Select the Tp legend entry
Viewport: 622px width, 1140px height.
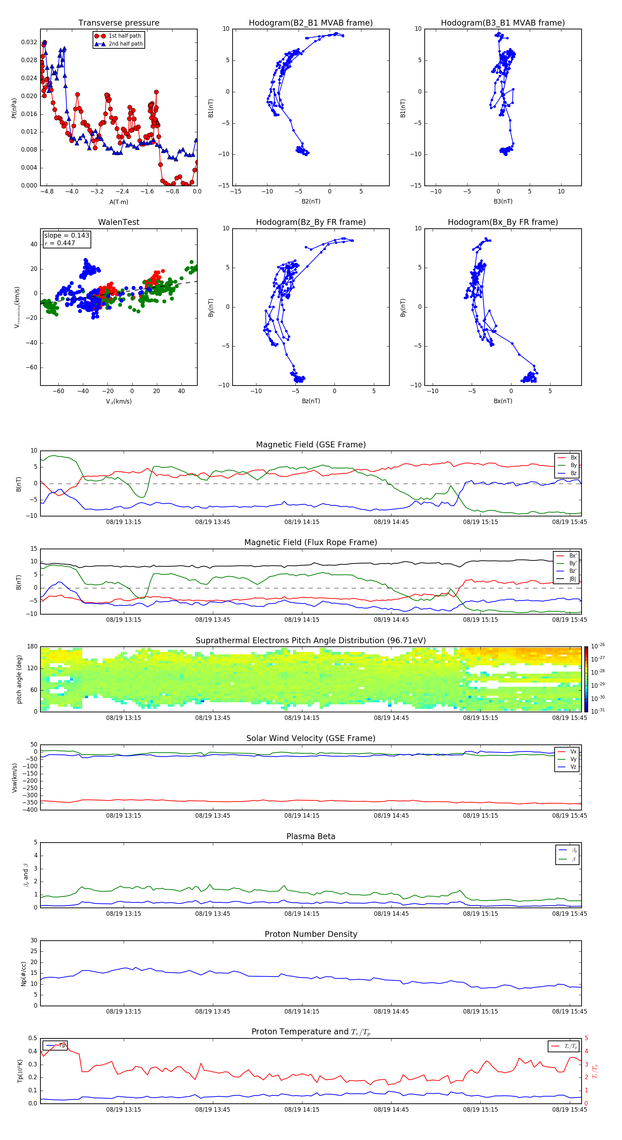coord(55,1045)
